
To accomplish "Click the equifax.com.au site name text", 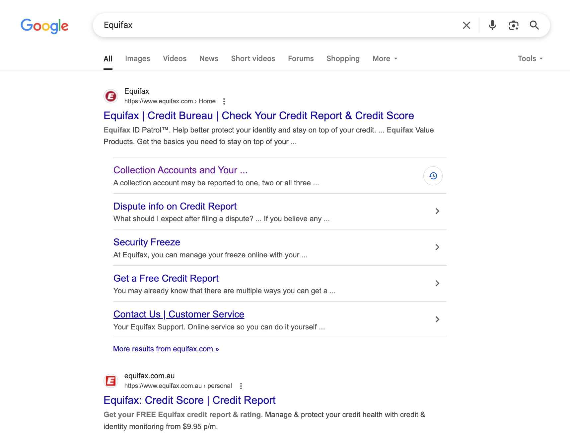I will point(149,376).
